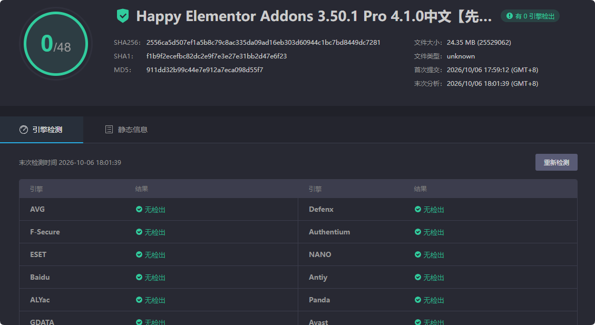Select the MD5 hash value
This screenshot has width=595, height=325.
pos(205,70)
